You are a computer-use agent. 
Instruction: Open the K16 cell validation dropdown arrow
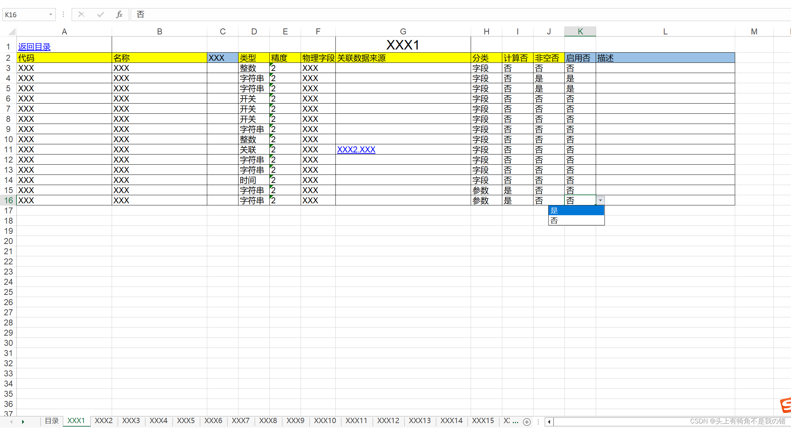coord(600,200)
